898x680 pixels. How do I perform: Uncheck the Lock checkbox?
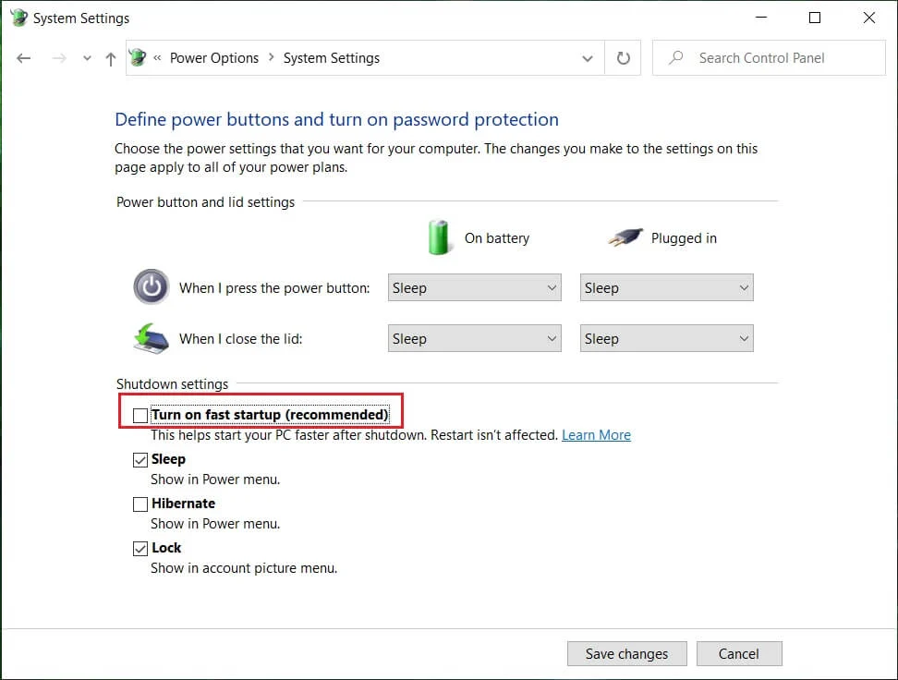point(140,549)
